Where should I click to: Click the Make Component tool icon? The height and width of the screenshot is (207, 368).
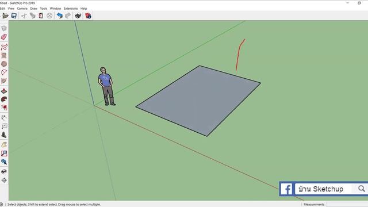[x=4, y=28]
